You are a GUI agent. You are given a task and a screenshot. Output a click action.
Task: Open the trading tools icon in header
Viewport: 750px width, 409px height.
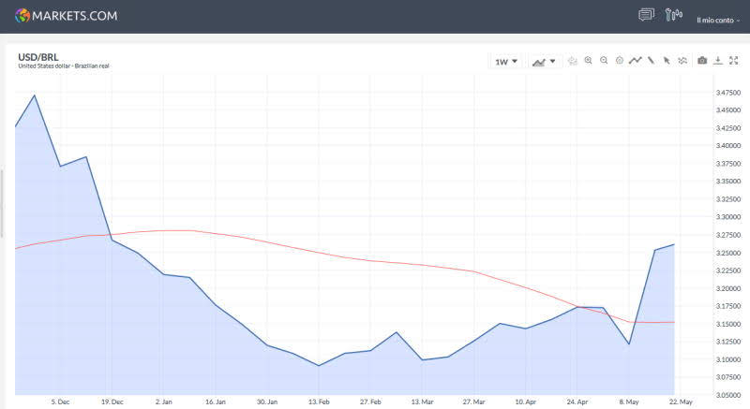pyautogui.click(x=673, y=15)
